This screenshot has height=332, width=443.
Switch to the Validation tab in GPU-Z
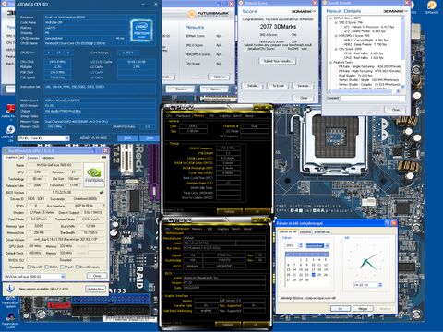point(47,158)
